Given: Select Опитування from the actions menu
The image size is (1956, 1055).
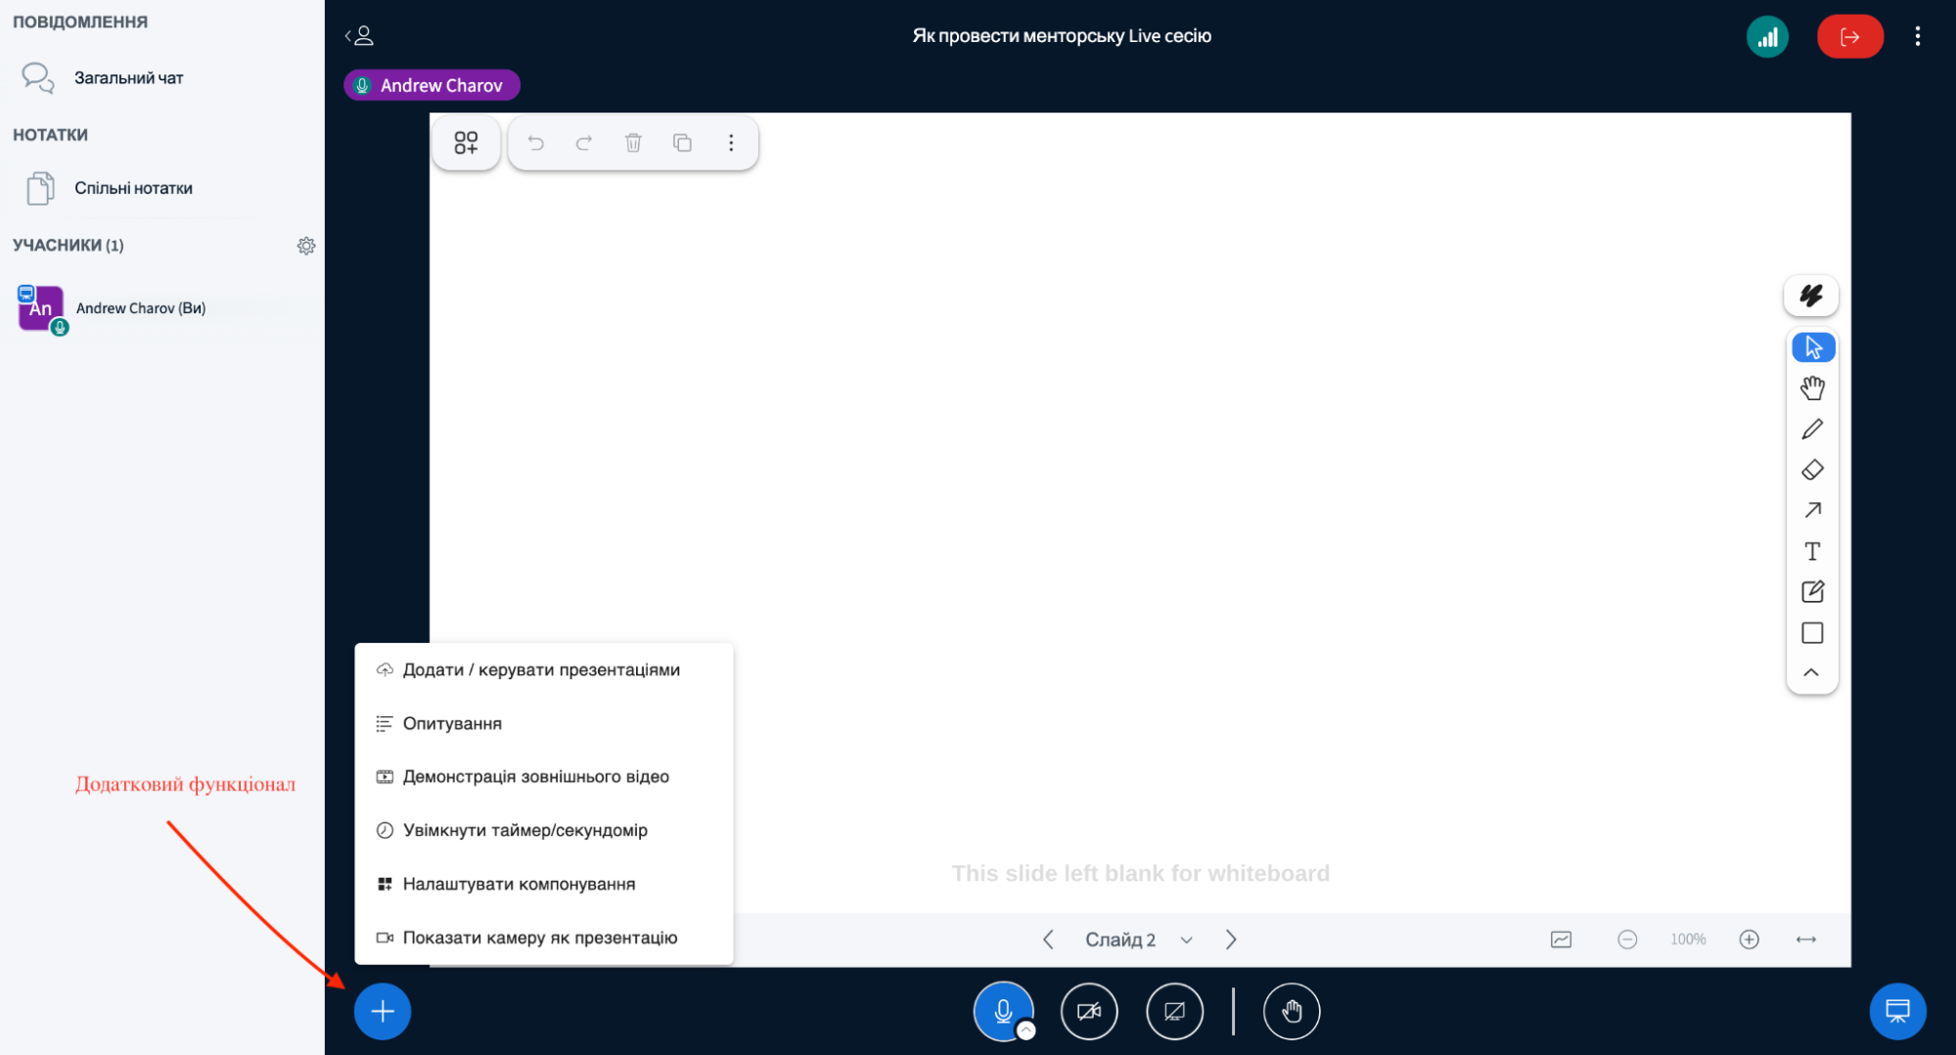Looking at the screenshot, I should click(452, 723).
